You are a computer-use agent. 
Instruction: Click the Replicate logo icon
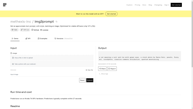[5, 5]
